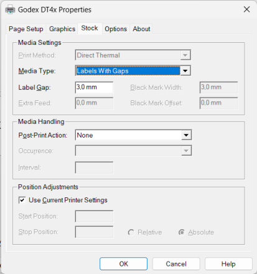Open Help for printer properties

click(228, 264)
